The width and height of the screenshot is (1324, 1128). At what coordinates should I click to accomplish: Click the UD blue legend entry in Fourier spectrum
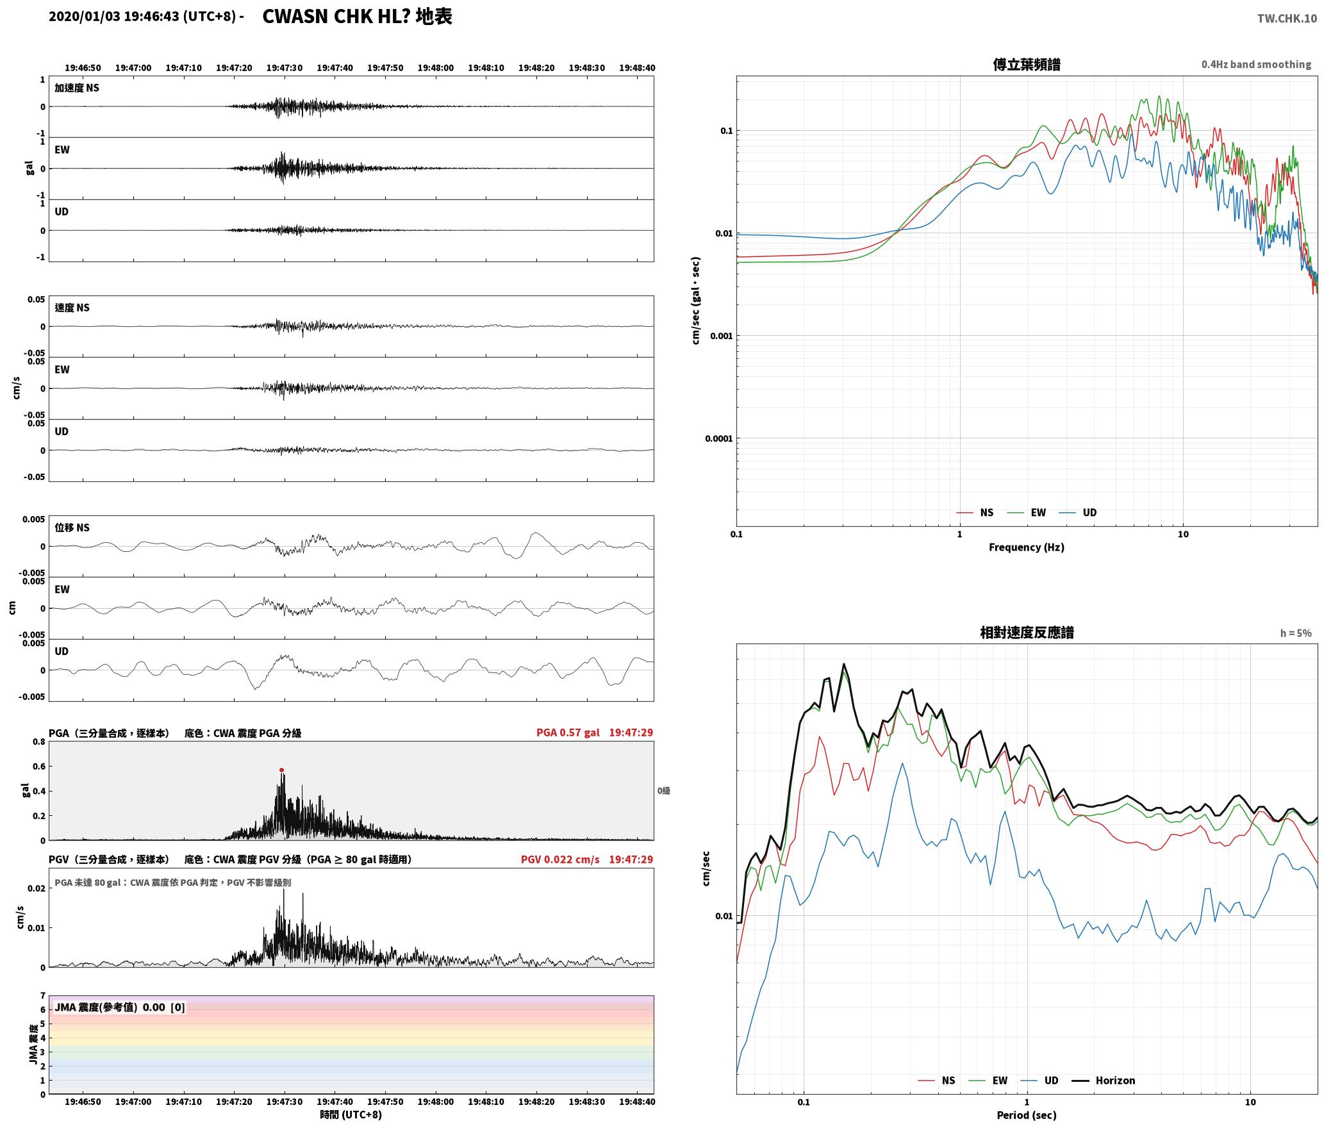point(1078,513)
